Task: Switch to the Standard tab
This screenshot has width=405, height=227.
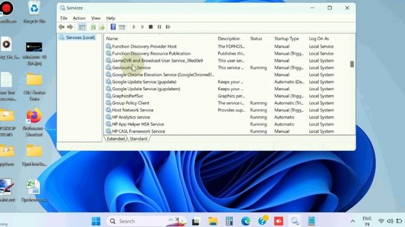Action: [x=139, y=139]
